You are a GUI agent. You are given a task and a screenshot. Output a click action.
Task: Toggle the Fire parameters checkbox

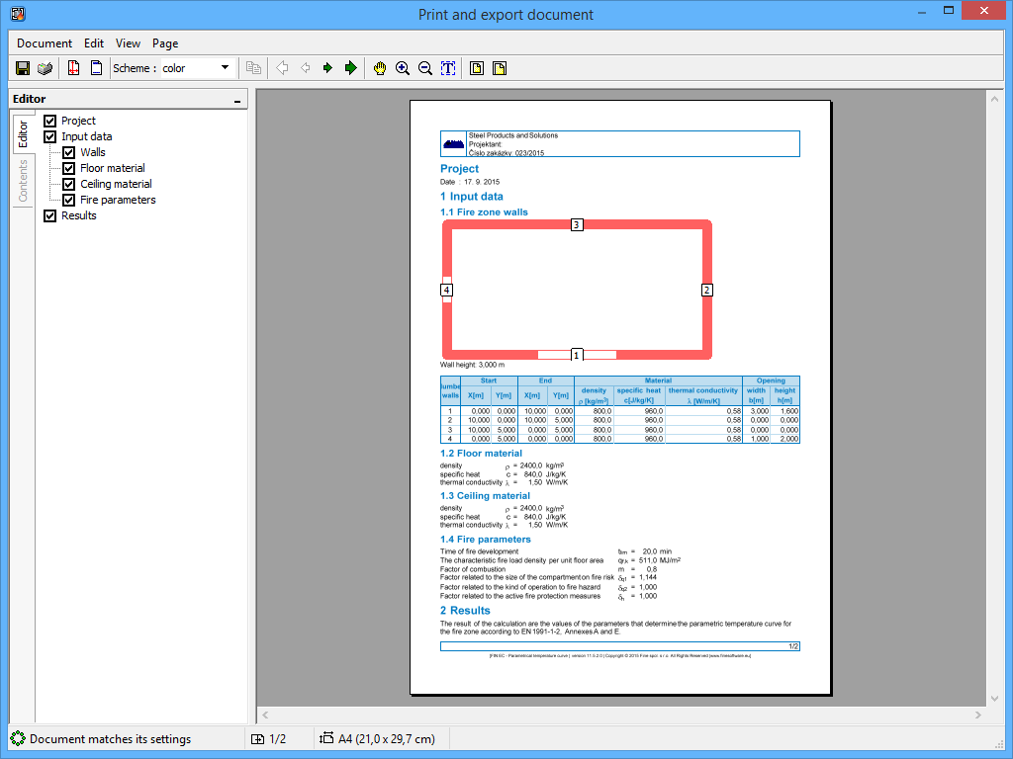69,200
